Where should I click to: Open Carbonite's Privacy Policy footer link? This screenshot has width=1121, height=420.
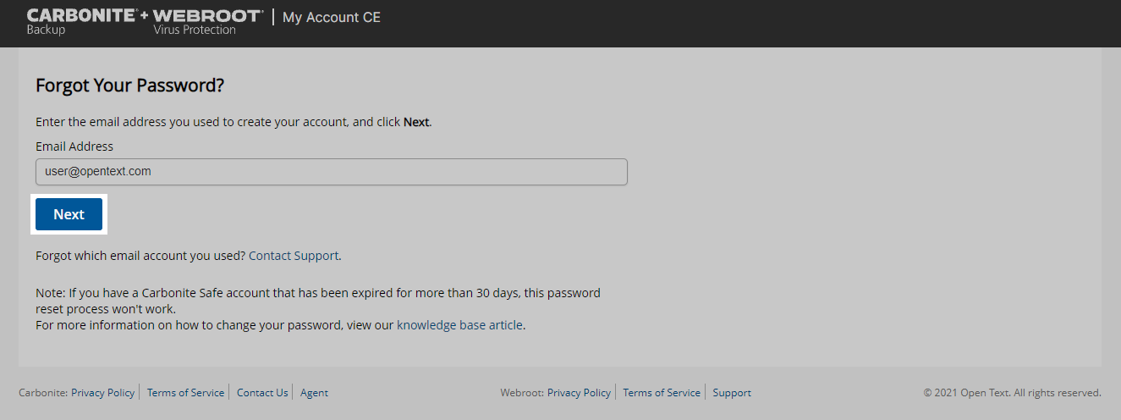(x=102, y=393)
